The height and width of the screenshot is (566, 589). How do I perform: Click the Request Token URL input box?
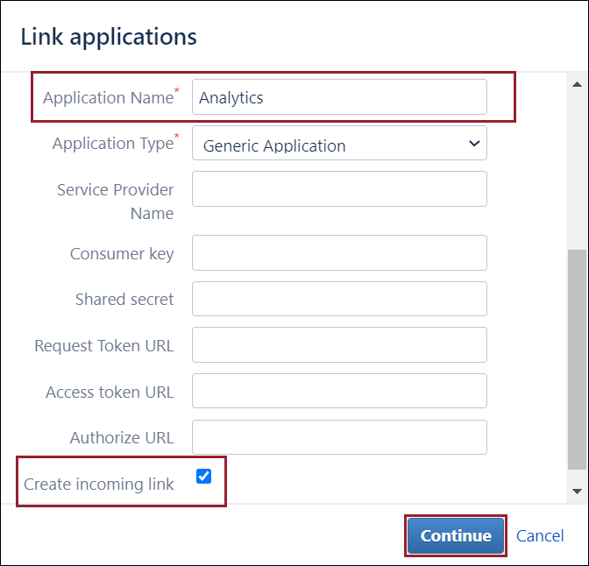(339, 345)
